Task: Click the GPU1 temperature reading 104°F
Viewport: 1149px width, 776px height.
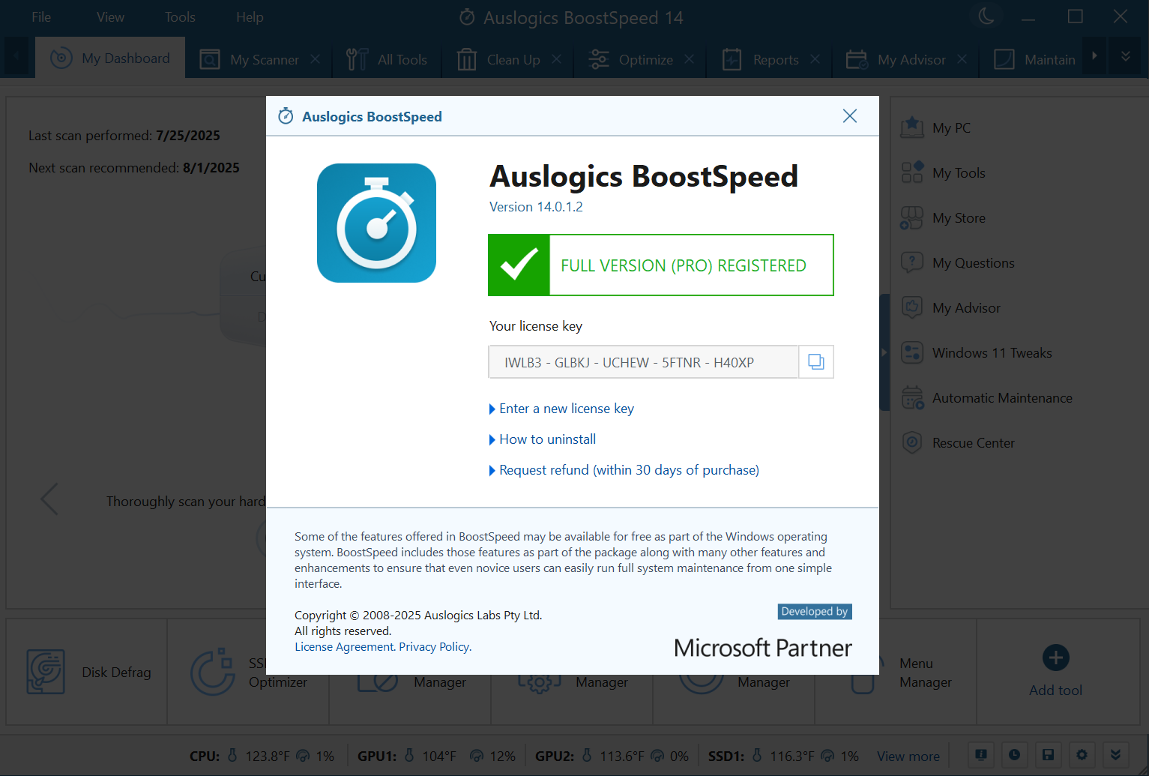Action: coord(439,757)
